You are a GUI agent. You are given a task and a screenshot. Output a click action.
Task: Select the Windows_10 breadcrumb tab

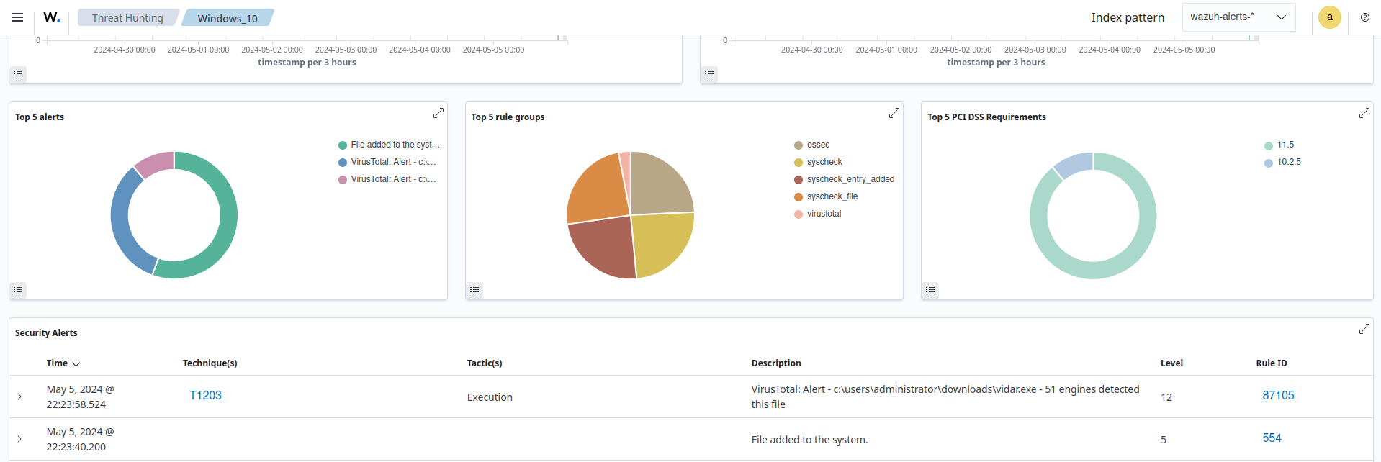pyautogui.click(x=228, y=18)
